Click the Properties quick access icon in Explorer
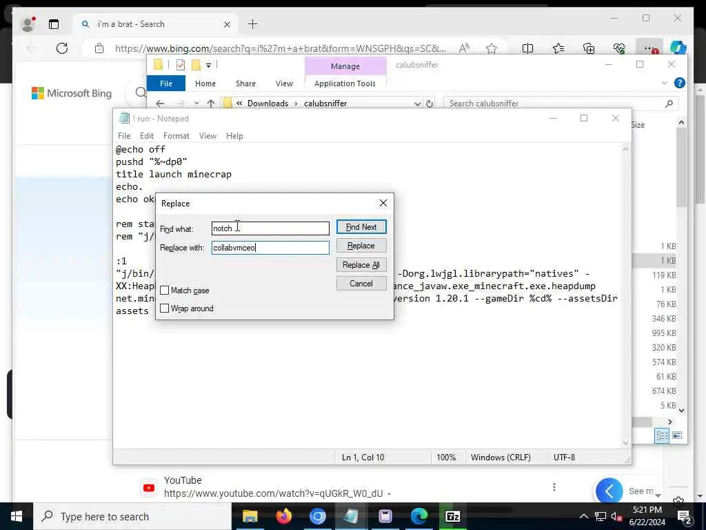 [181, 65]
